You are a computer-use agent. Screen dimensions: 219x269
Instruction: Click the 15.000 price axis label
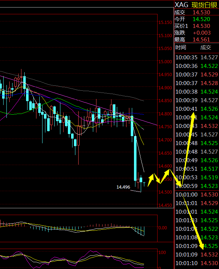[165, 61]
